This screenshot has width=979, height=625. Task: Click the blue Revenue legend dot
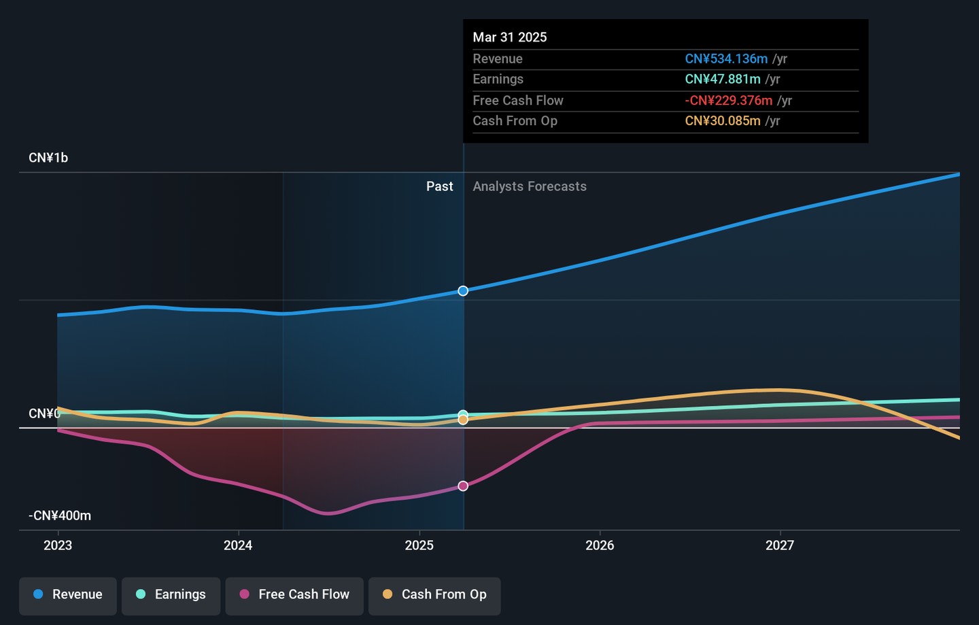38,594
